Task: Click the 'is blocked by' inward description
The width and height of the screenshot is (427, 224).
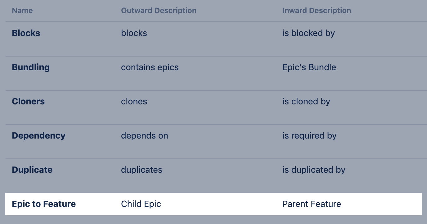Action: tap(308, 33)
